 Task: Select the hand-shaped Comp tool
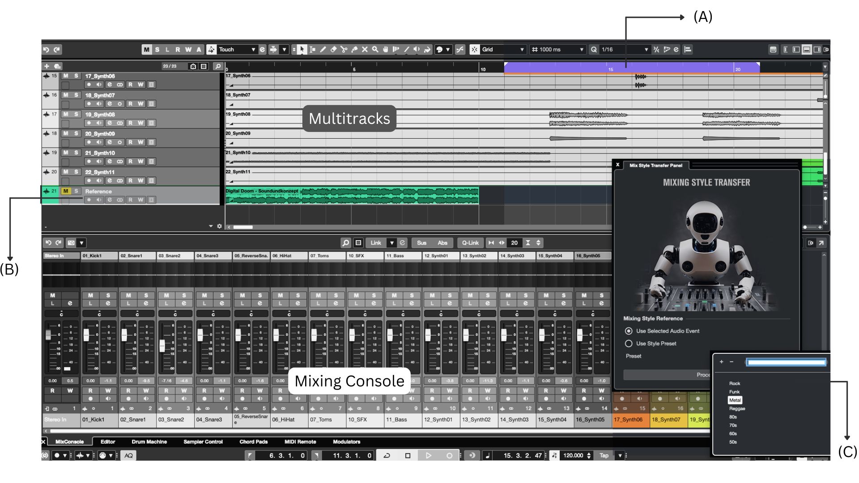tap(386, 50)
